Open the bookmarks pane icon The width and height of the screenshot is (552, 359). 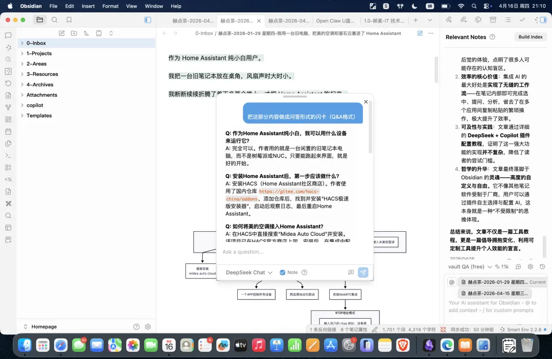pos(70,20)
